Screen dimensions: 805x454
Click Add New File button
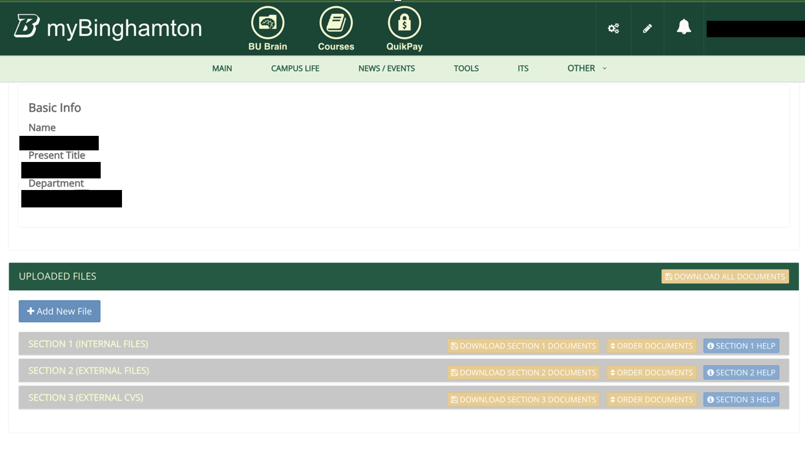click(60, 311)
